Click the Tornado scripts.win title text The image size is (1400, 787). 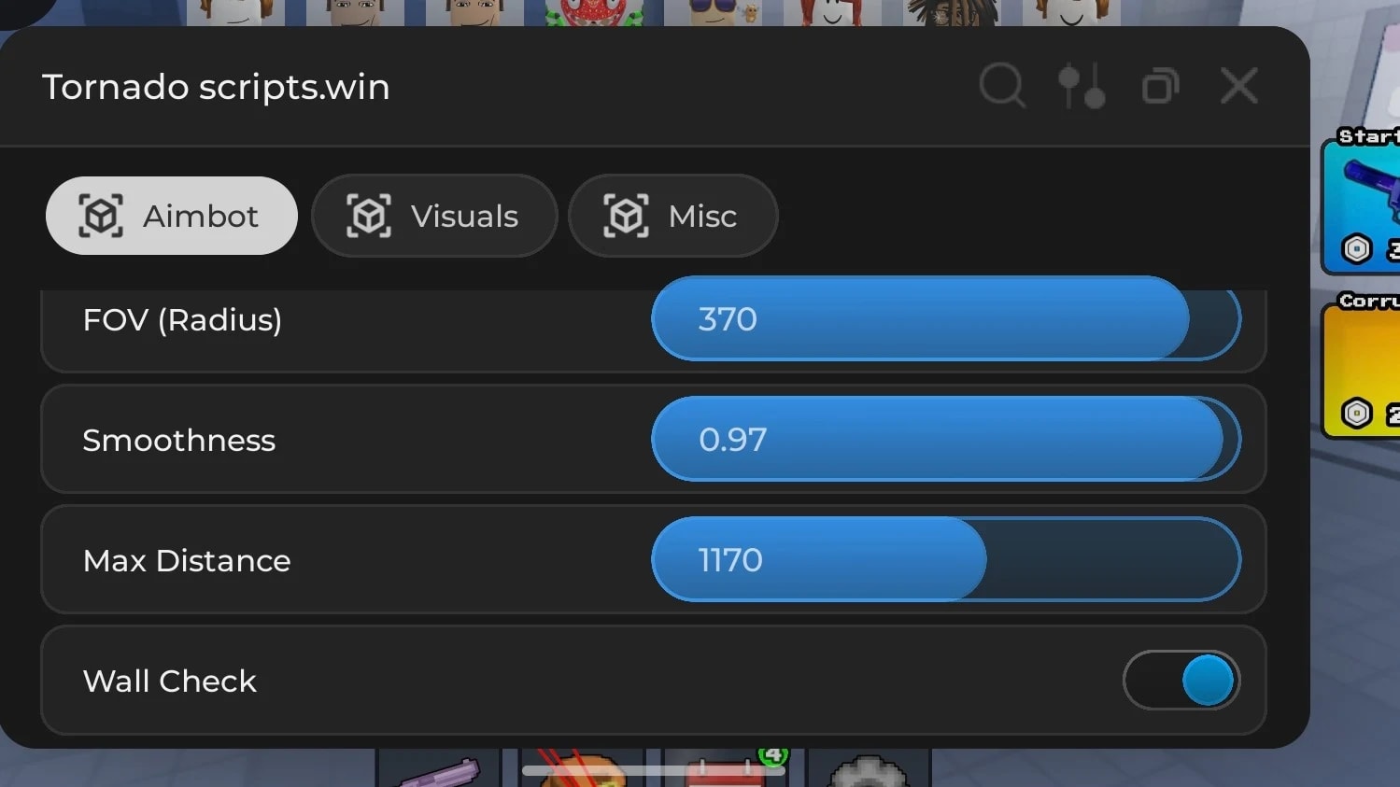coord(216,87)
